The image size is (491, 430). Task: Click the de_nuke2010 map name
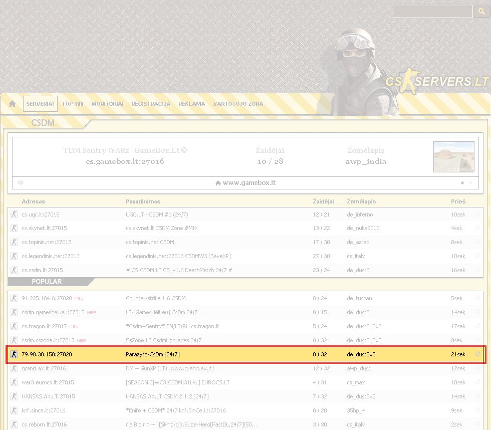363,228
